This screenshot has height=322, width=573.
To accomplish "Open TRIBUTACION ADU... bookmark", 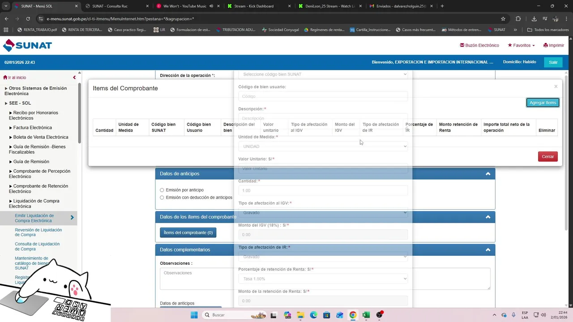I will (x=235, y=30).
